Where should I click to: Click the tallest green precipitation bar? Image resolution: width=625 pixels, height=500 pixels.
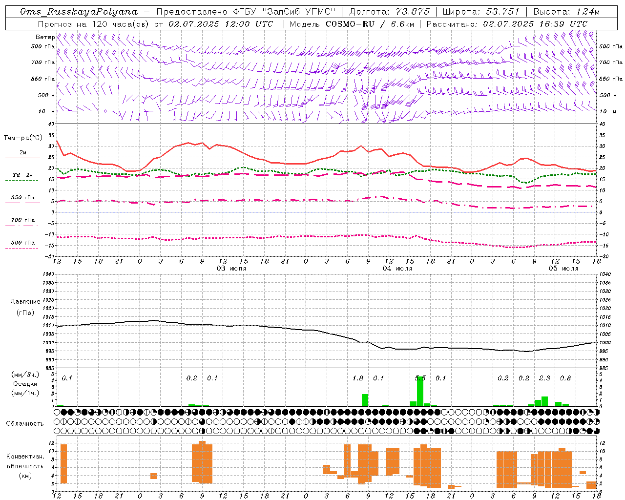click(420, 391)
